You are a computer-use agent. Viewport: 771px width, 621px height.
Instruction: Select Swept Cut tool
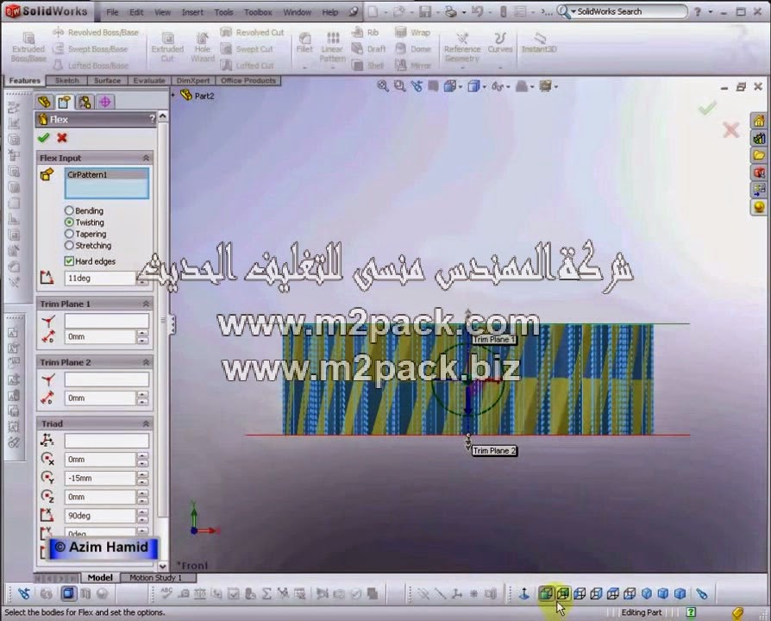point(247,48)
